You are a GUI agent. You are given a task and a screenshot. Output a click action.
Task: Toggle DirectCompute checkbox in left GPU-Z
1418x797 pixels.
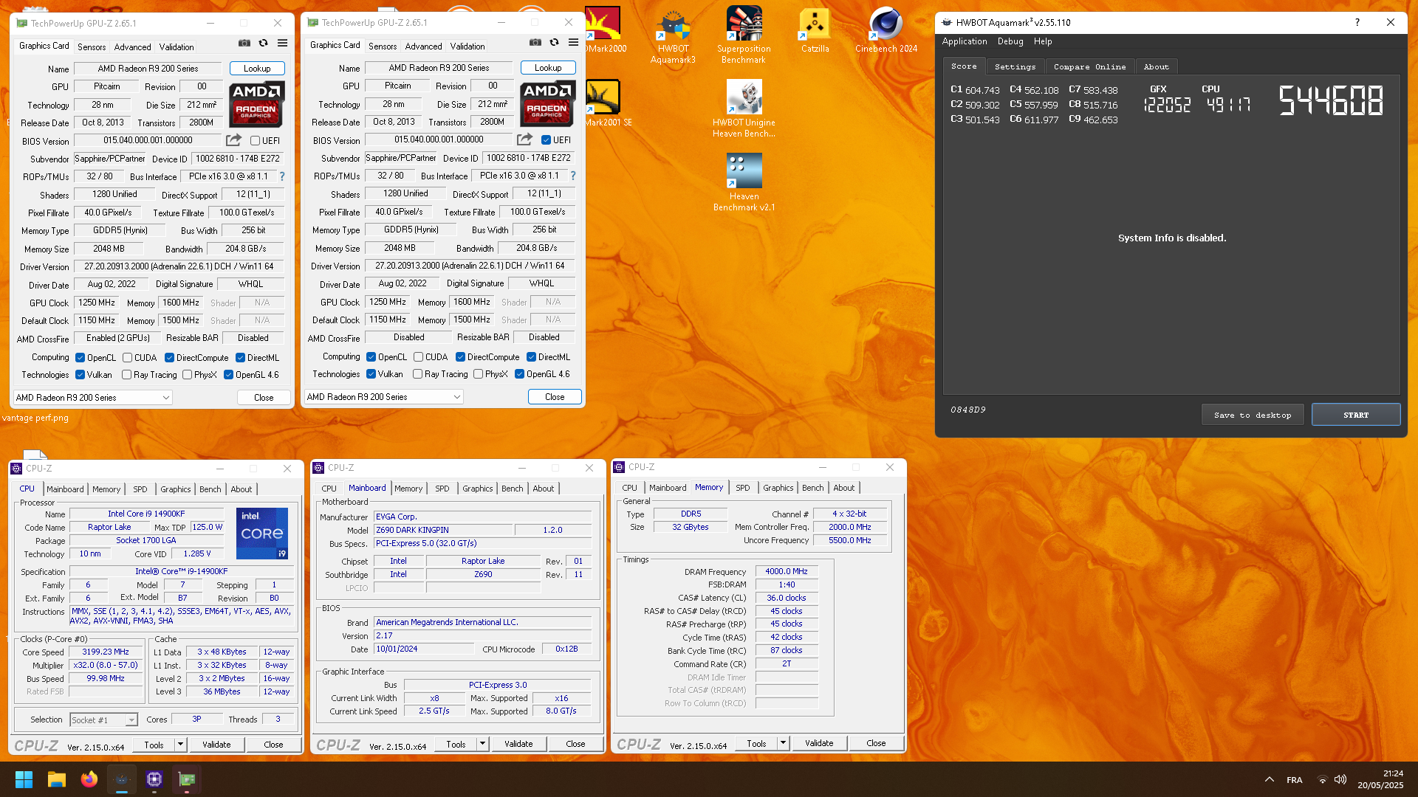pyautogui.click(x=169, y=358)
